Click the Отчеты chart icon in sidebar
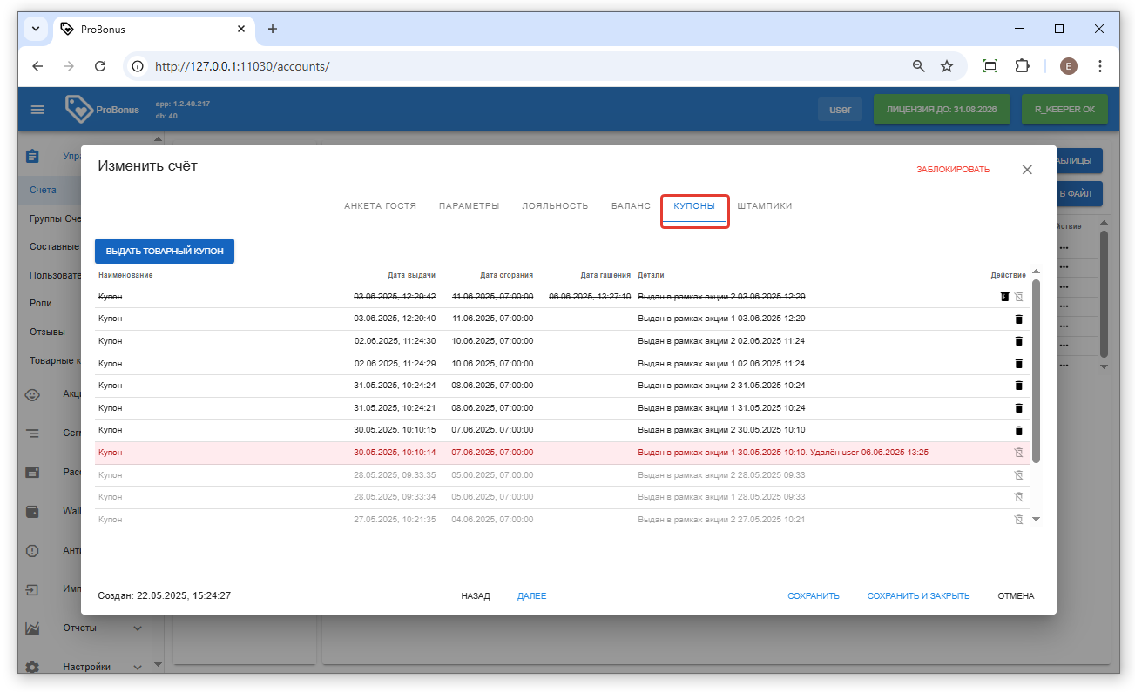Screen dimensions: 1135x692 tap(32, 628)
